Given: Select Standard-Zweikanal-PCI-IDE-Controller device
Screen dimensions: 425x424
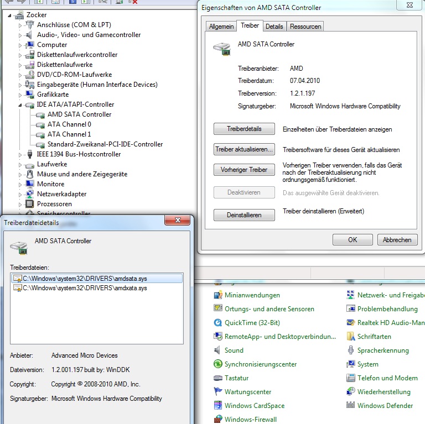Looking at the screenshot, I should 105,144.
